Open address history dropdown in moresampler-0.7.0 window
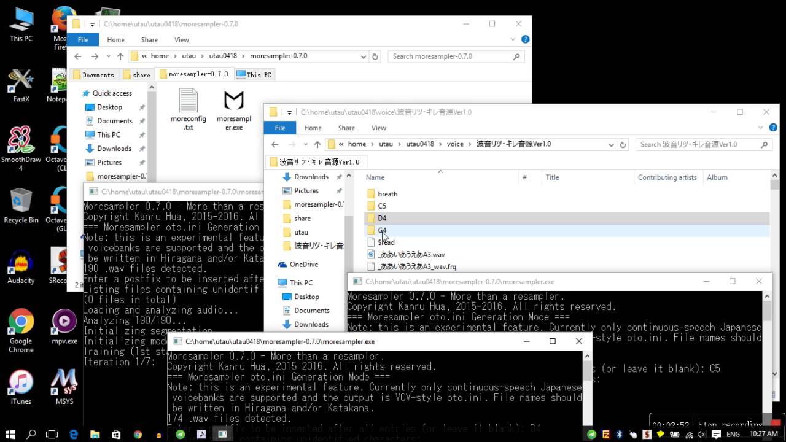 pos(364,56)
